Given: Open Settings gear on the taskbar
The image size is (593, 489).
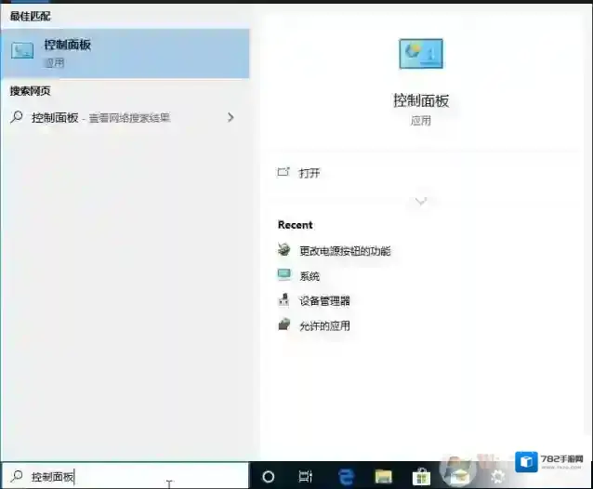Looking at the screenshot, I should [x=497, y=477].
